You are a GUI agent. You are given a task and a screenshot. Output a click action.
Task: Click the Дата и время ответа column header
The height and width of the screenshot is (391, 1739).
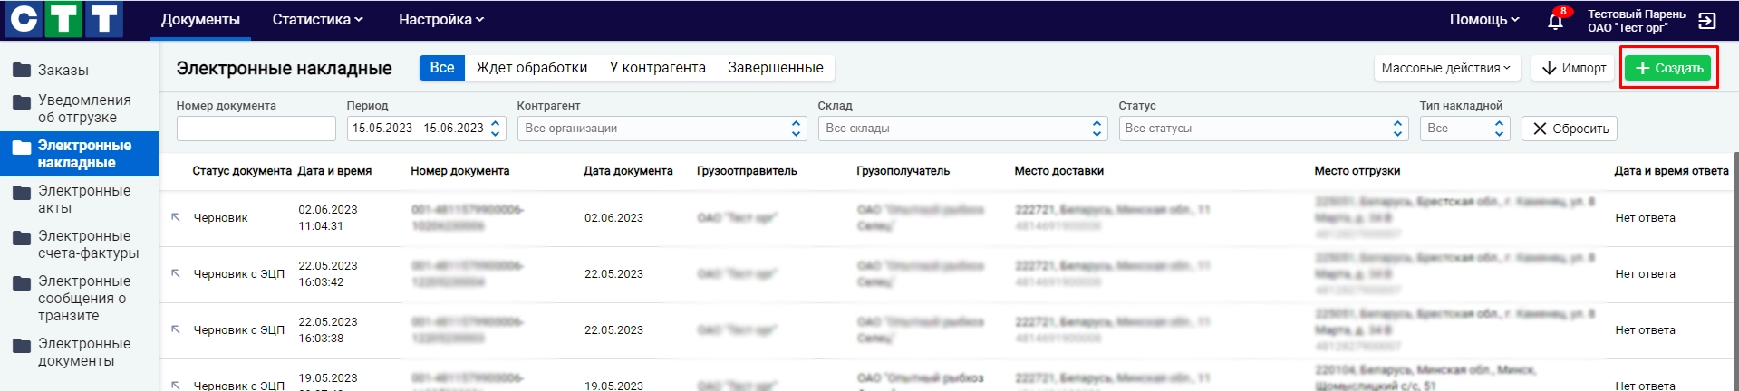[1671, 170]
